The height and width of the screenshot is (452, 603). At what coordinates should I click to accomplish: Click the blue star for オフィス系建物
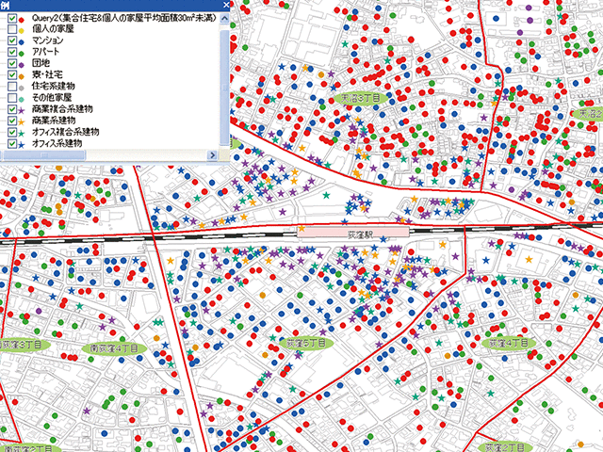[22, 143]
